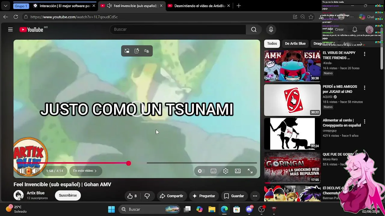
Task: Toggle subtitles with the captions button
Action: 214,171
